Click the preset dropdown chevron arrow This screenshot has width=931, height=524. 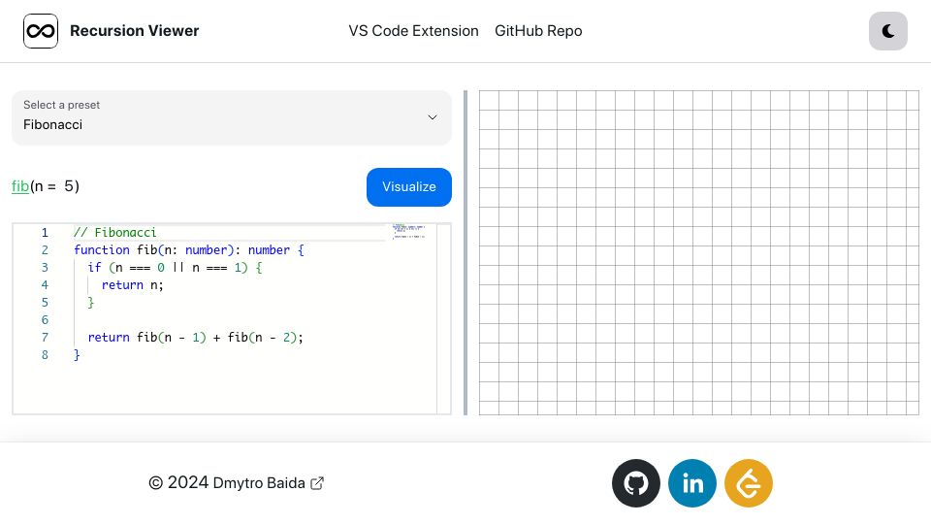point(433,117)
